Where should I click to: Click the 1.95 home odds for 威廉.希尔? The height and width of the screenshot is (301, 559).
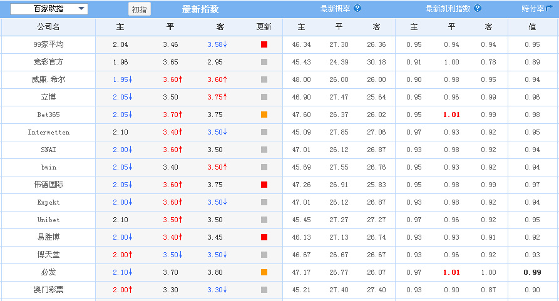[x=122, y=79]
